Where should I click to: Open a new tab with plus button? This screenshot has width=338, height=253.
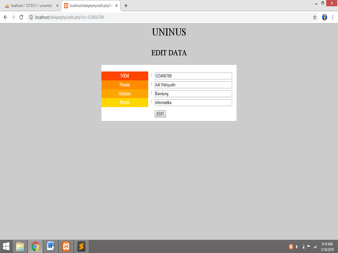(126, 6)
